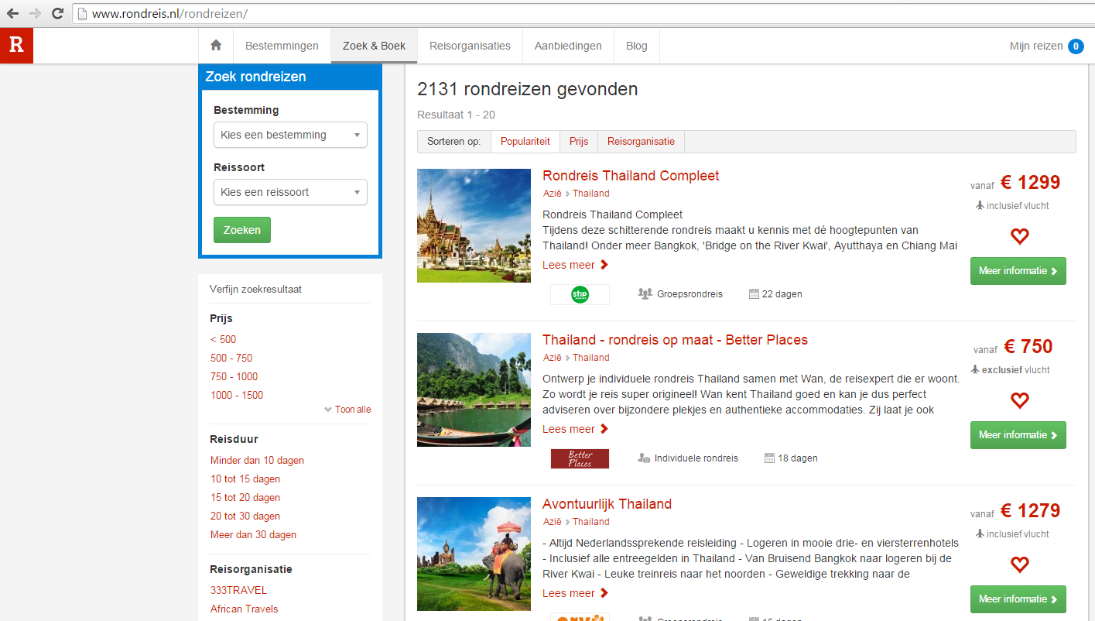Filter by 20 tot 30 dagen
1095x621 pixels.
coord(245,516)
